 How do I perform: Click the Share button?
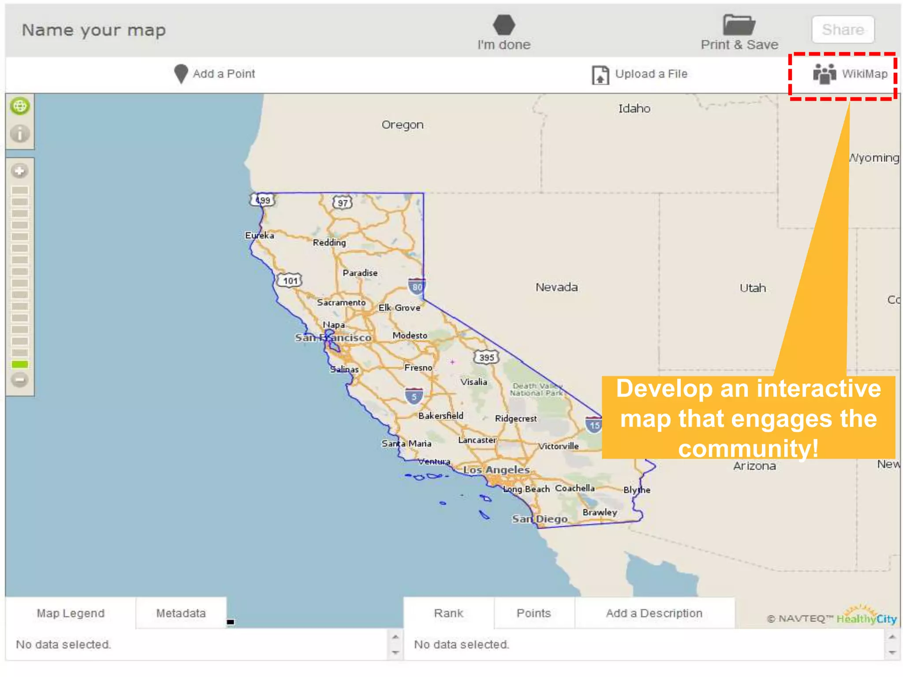click(843, 30)
